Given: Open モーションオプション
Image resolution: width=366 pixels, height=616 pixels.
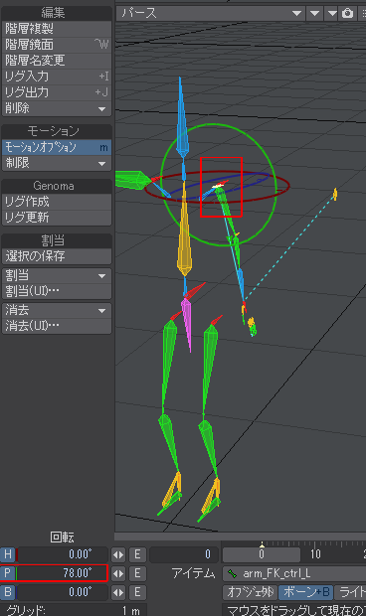Looking at the screenshot, I should [x=57, y=147].
